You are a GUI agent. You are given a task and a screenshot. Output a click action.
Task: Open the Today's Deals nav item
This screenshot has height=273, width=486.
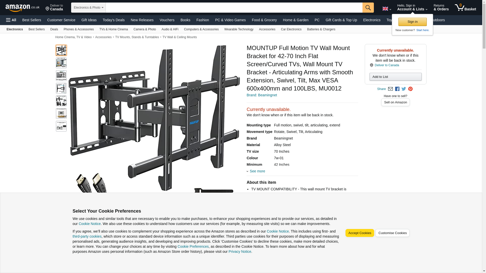click(114, 20)
